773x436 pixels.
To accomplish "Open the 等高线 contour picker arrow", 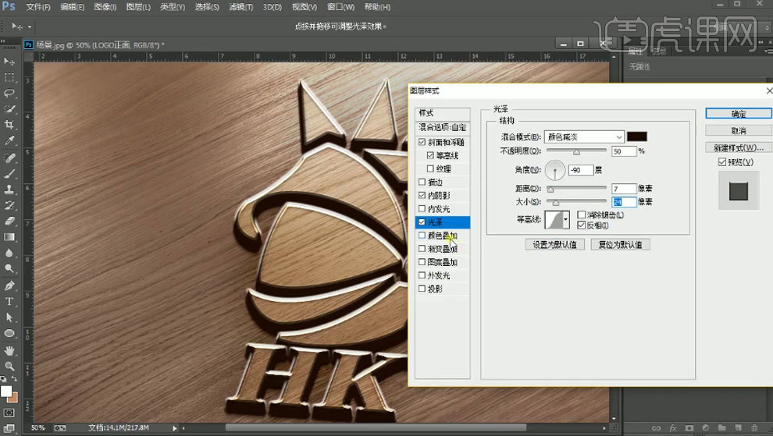I will [x=565, y=220].
